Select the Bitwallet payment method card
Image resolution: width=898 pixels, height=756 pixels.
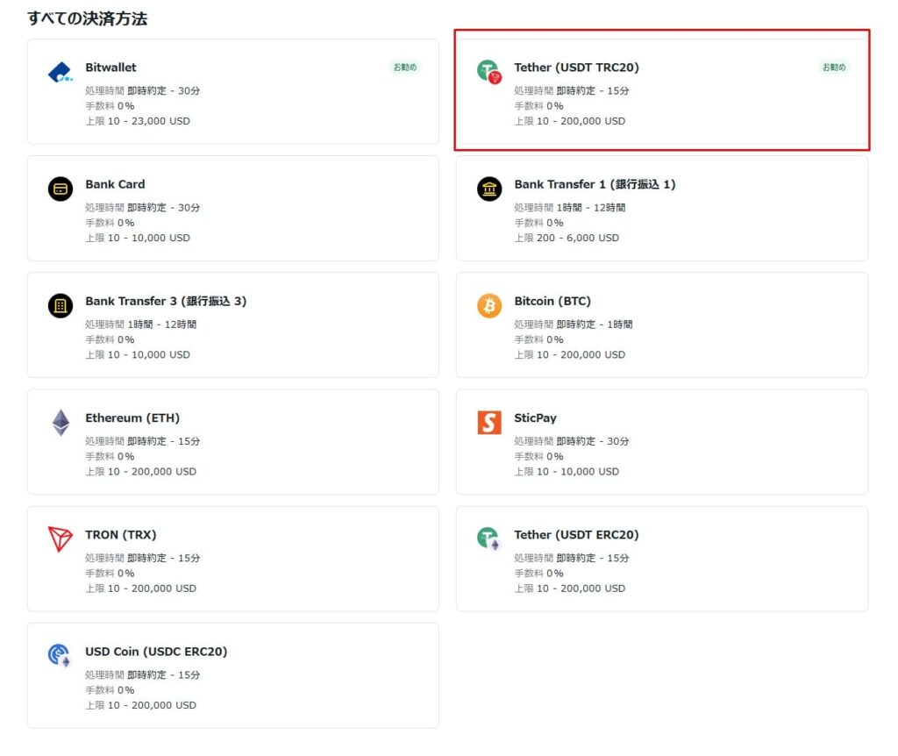click(x=232, y=91)
